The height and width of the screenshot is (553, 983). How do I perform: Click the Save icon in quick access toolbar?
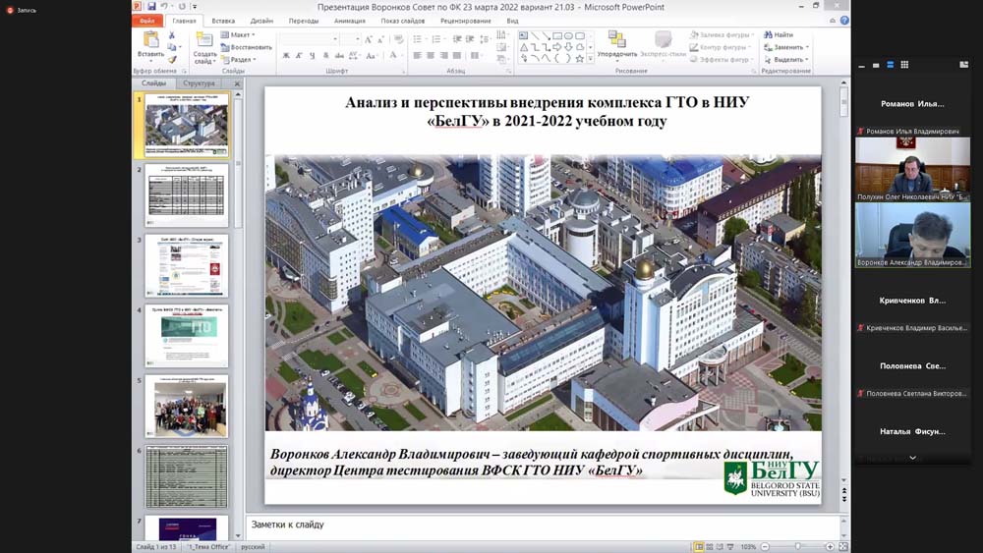click(x=151, y=6)
